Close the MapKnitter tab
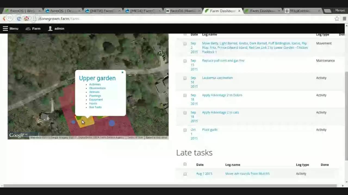 point(319,11)
